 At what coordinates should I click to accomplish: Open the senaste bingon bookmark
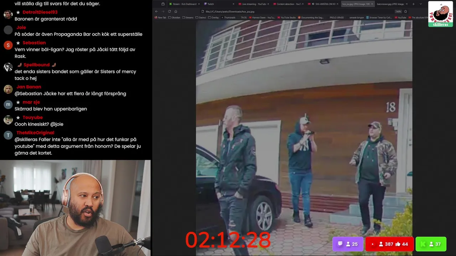[x=357, y=17]
